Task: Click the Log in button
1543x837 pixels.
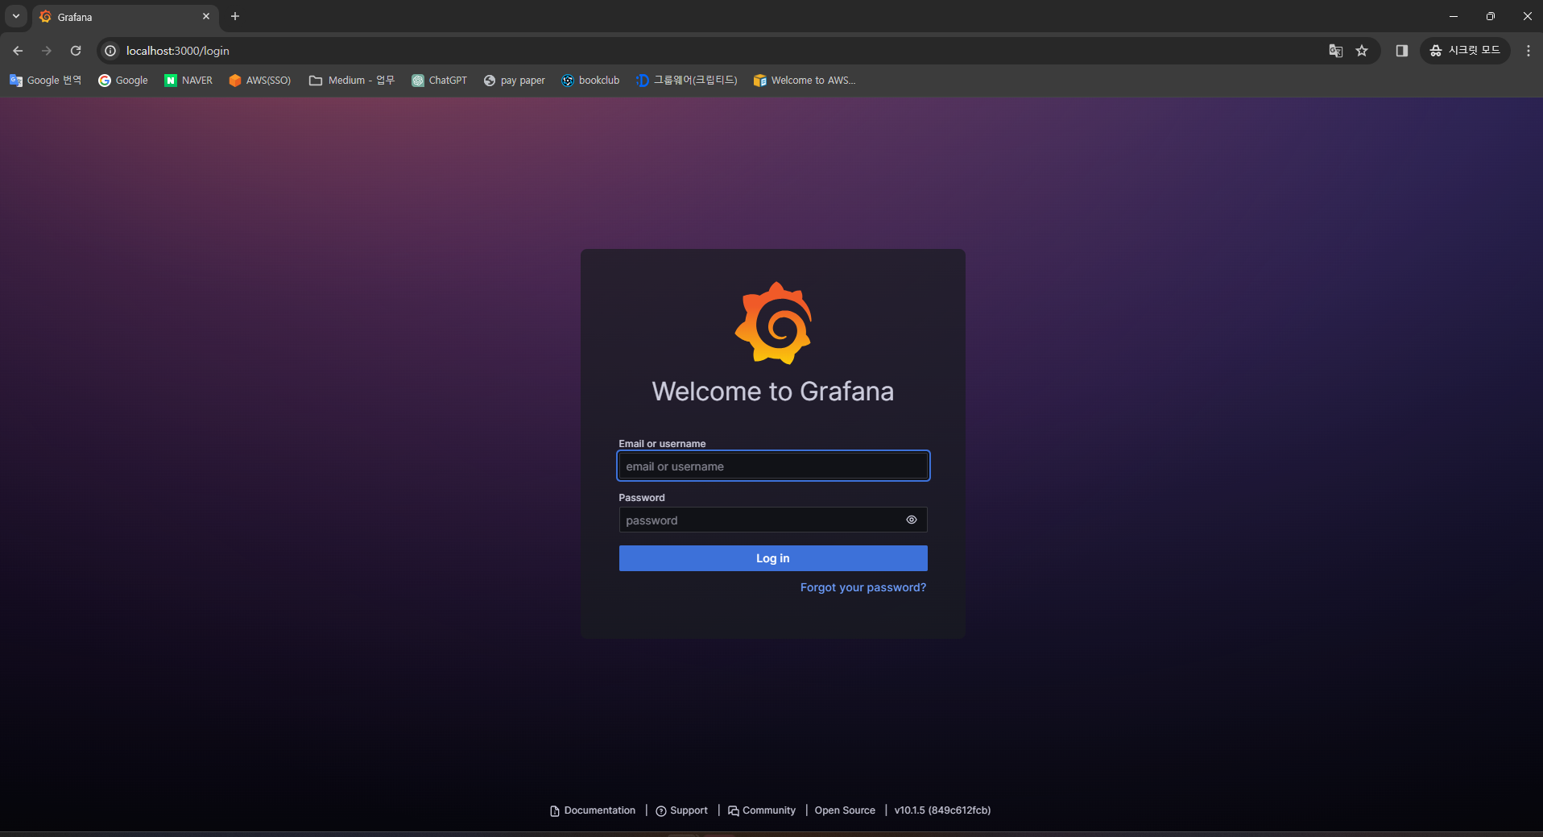Action: click(x=773, y=558)
